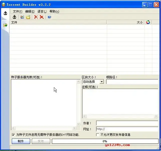Close the Torrent Builder window
This screenshot has height=151, width=161.
[x=156, y=5]
